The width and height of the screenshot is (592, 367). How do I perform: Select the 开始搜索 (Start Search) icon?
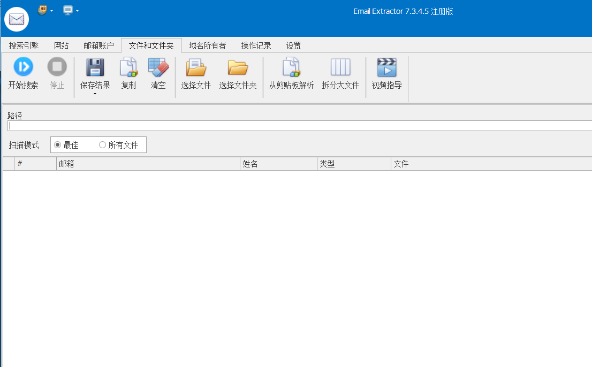[x=22, y=67]
